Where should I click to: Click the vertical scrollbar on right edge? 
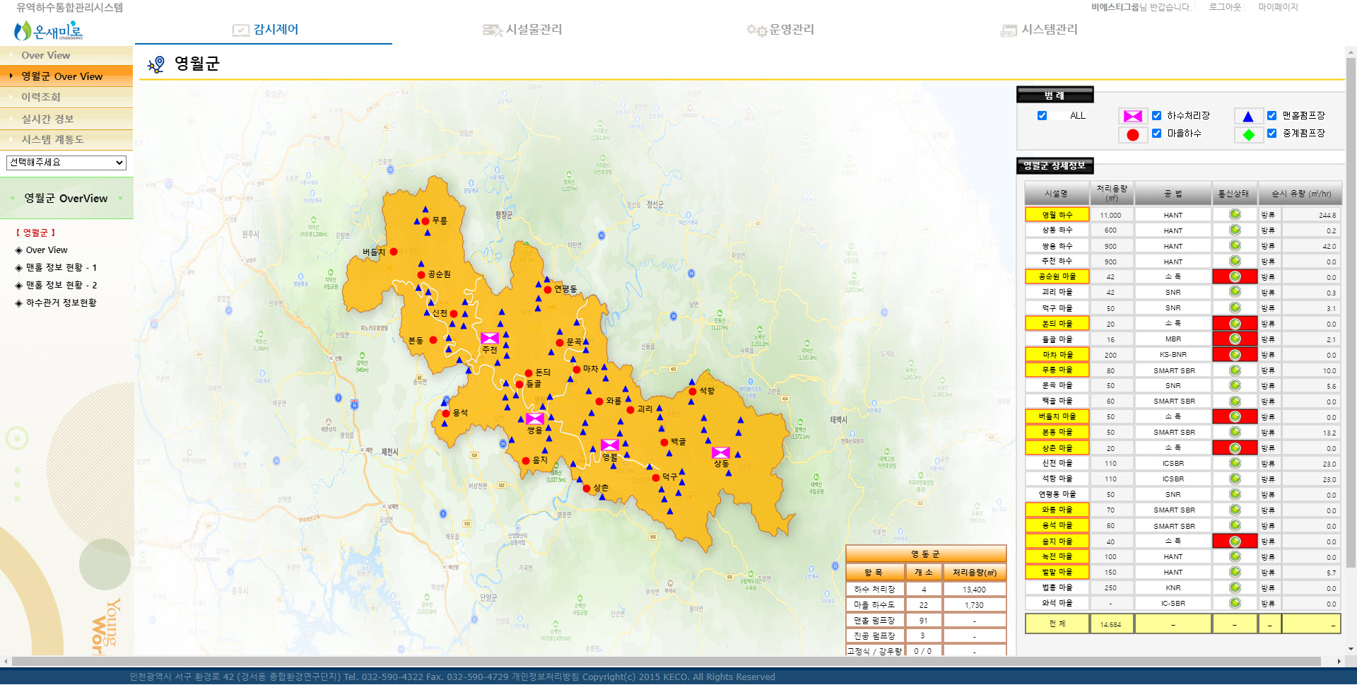[1351, 311]
